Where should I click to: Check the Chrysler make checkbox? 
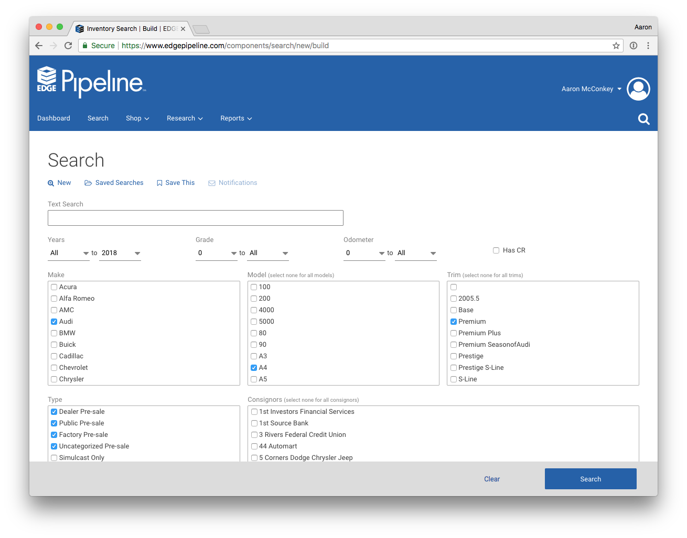tap(54, 379)
